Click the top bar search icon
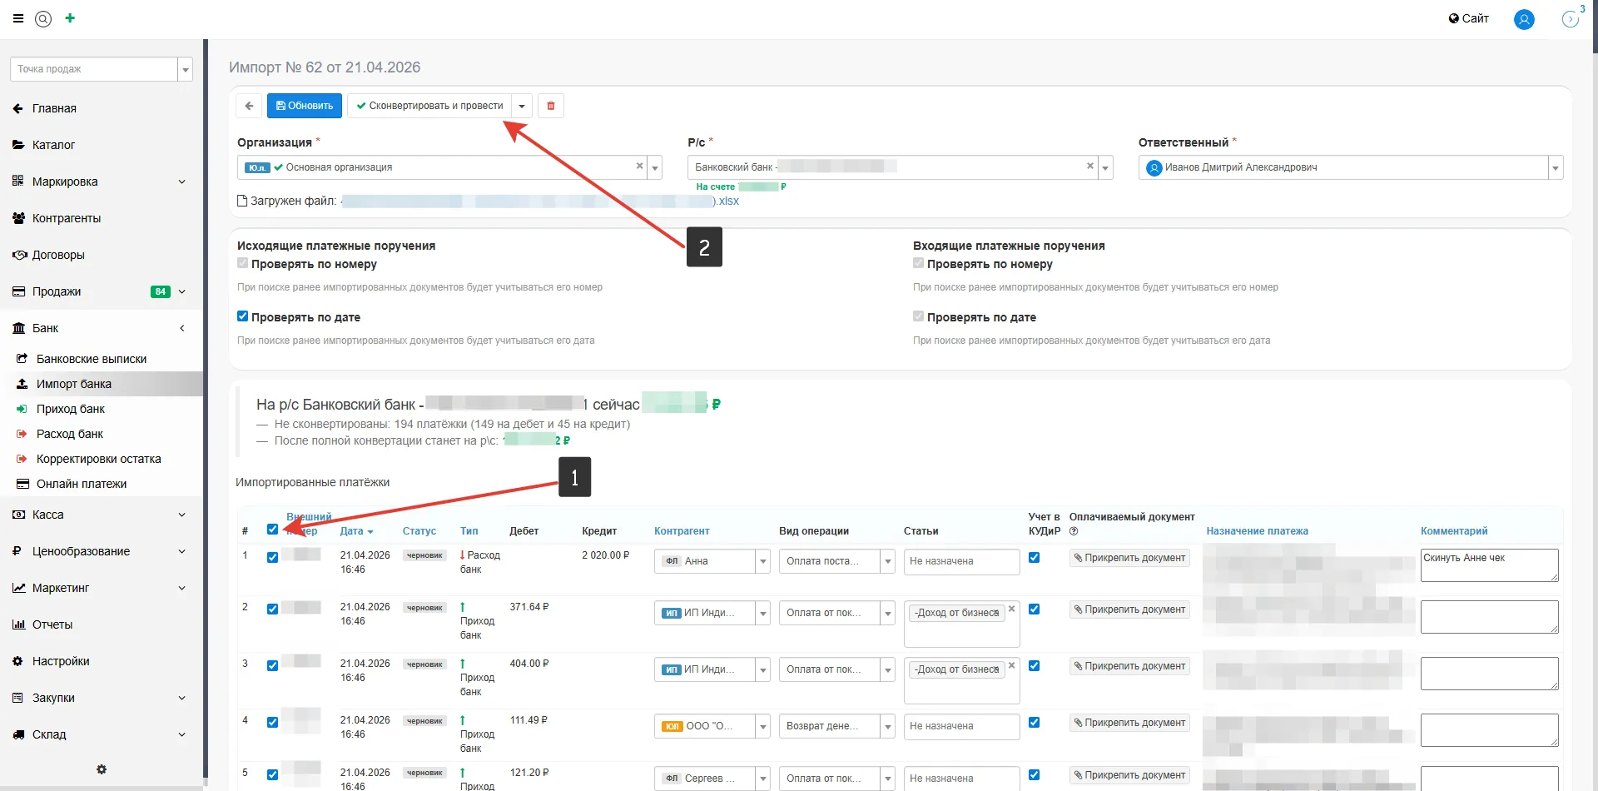This screenshot has width=1598, height=791. coord(43,18)
